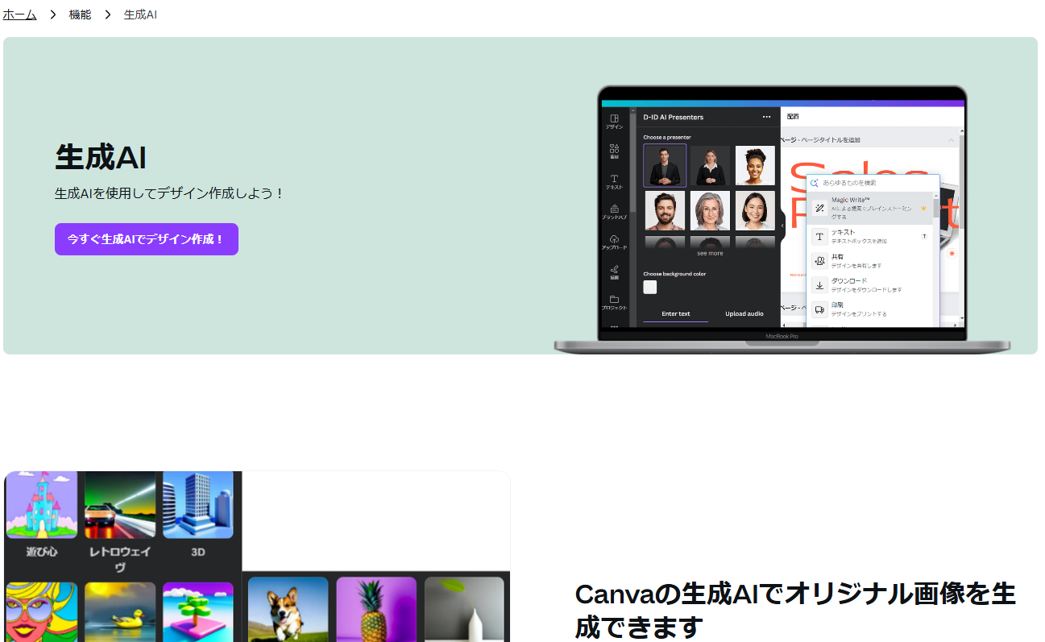Click the 印刷 (Print) icon
The image size is (1045, 642).
[x=819, y=309]
